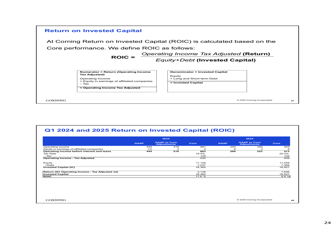Click the bold value 444 in the table

pos(149,151)
